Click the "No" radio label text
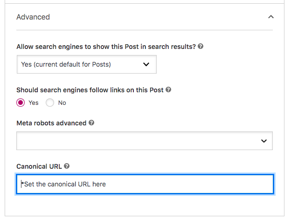Viewport: 291px width, 220px height. pos(62,103)
